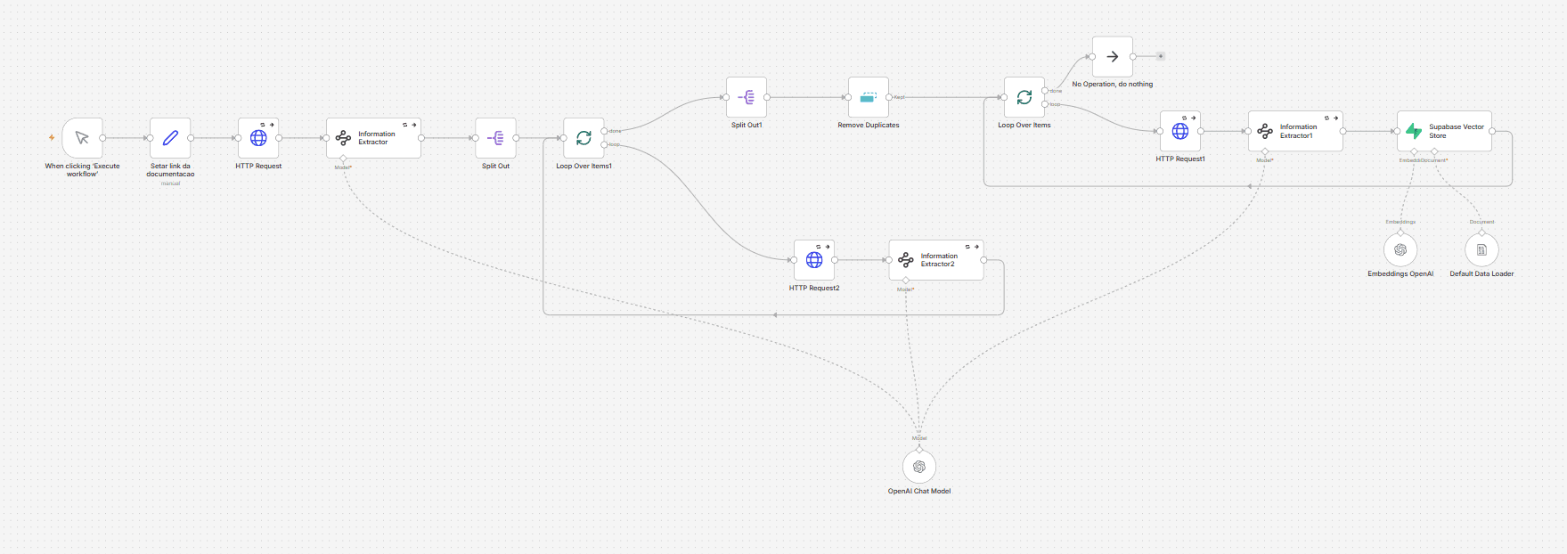Click the lightning trigger icon beside start node
The width and height of the screenshot is (1567, 554).
[52, 137]
